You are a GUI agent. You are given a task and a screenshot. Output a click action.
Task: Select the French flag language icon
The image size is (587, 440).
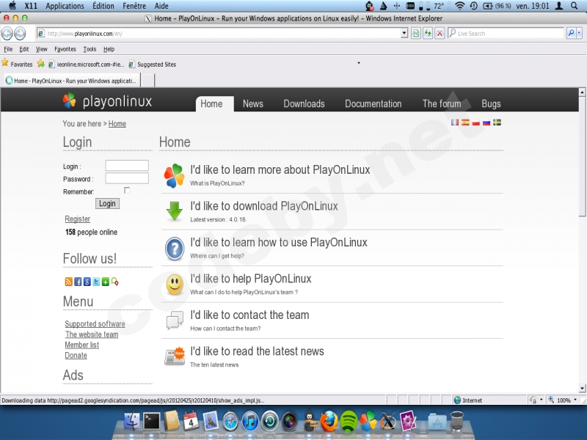click(455, 122)
